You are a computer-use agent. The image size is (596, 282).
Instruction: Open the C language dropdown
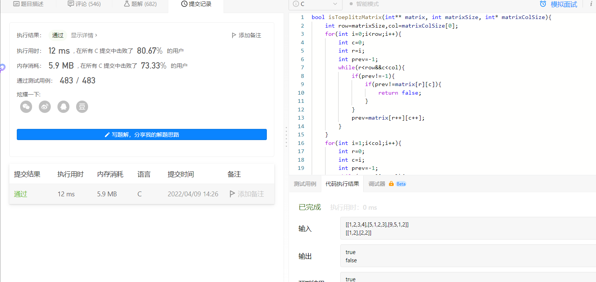click(x=315, y=4)
